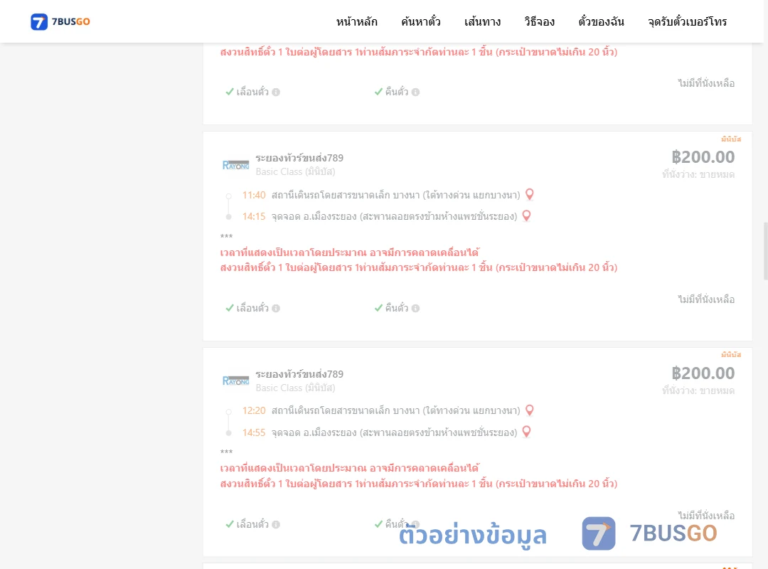Viewport: 768px width, 569px height.
Task: Click ไม่มีที่นั่งเหลือ label in 11:40 card
Action: pos(706,299)
